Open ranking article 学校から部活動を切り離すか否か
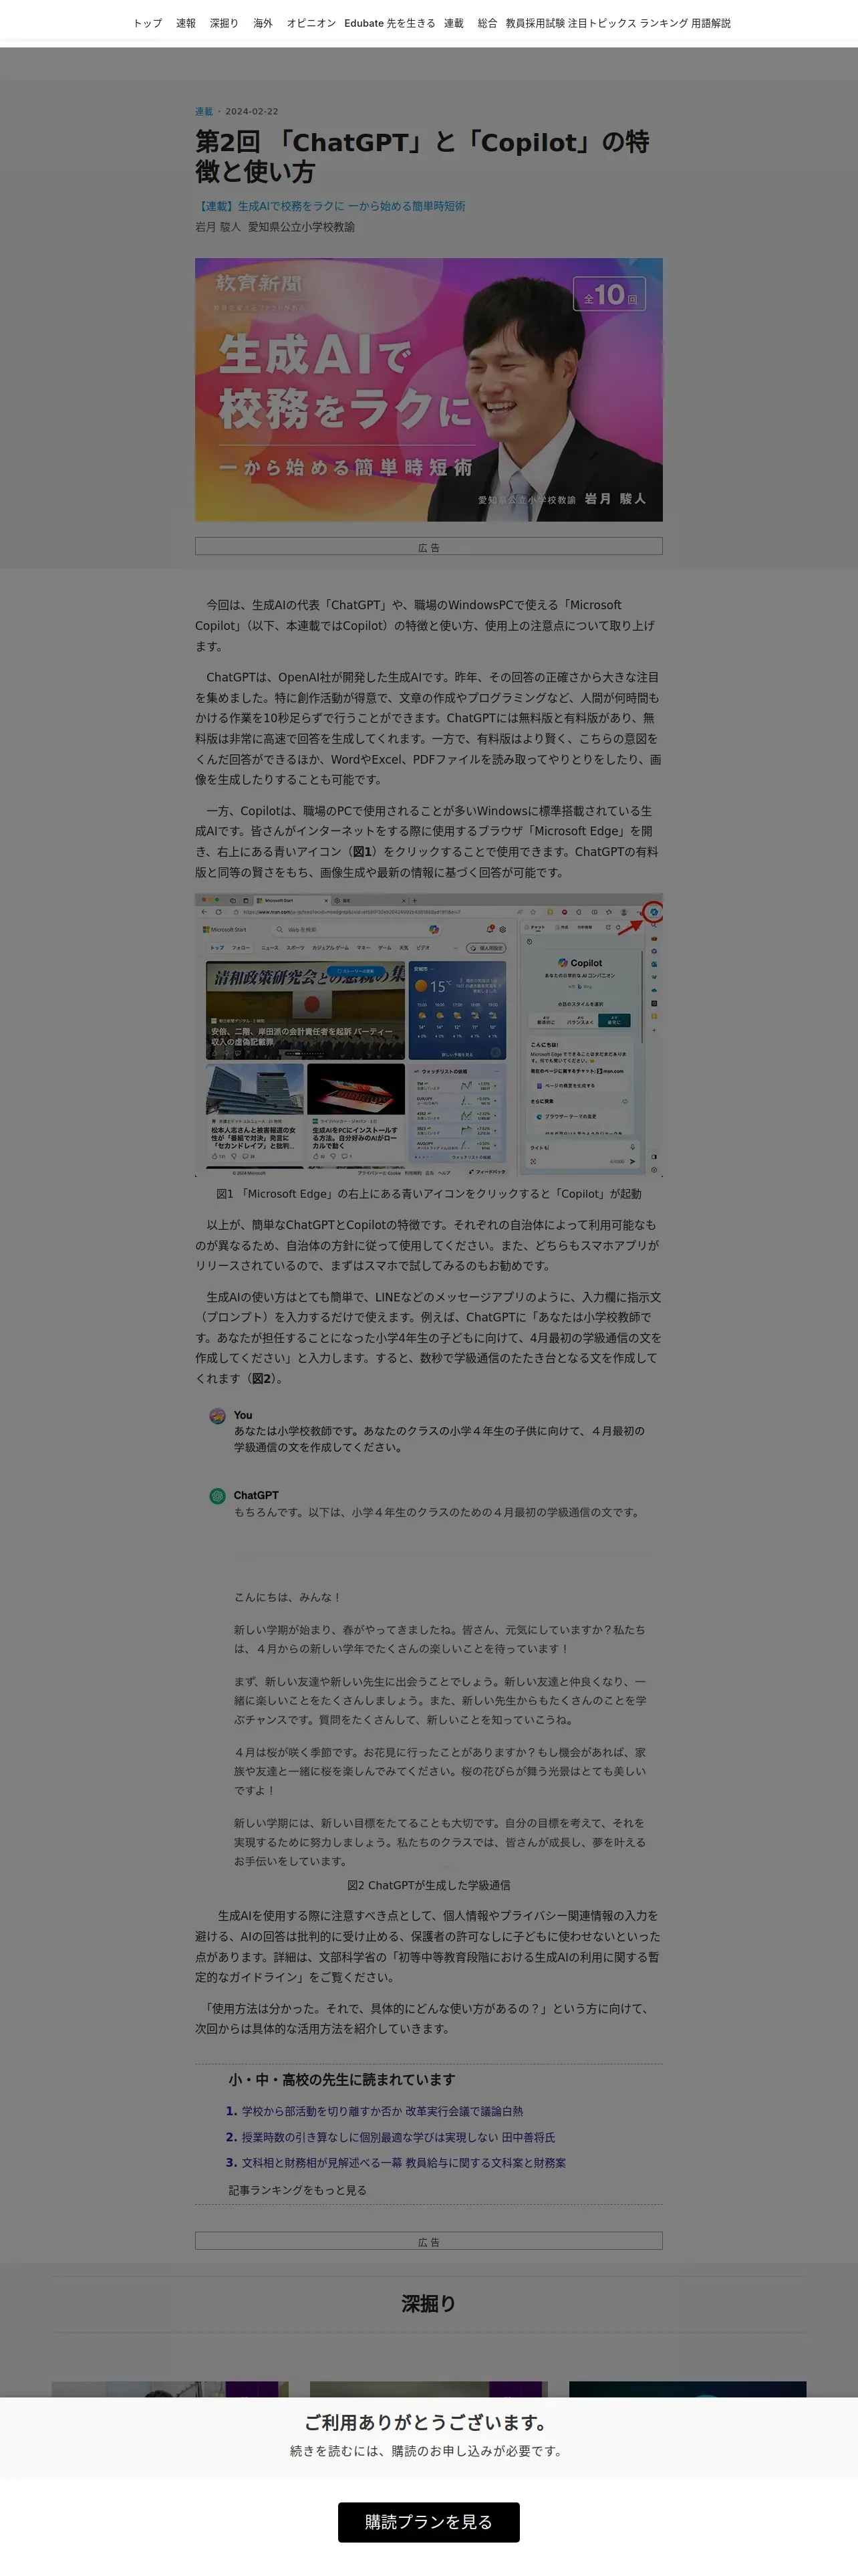Viewport: 858px width, 2576px height. 382,2111
